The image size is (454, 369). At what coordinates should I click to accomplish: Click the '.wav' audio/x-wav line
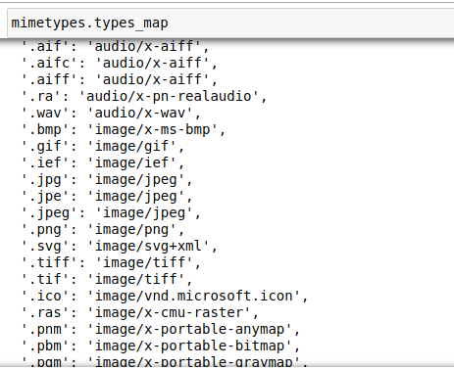pos(111,113)
